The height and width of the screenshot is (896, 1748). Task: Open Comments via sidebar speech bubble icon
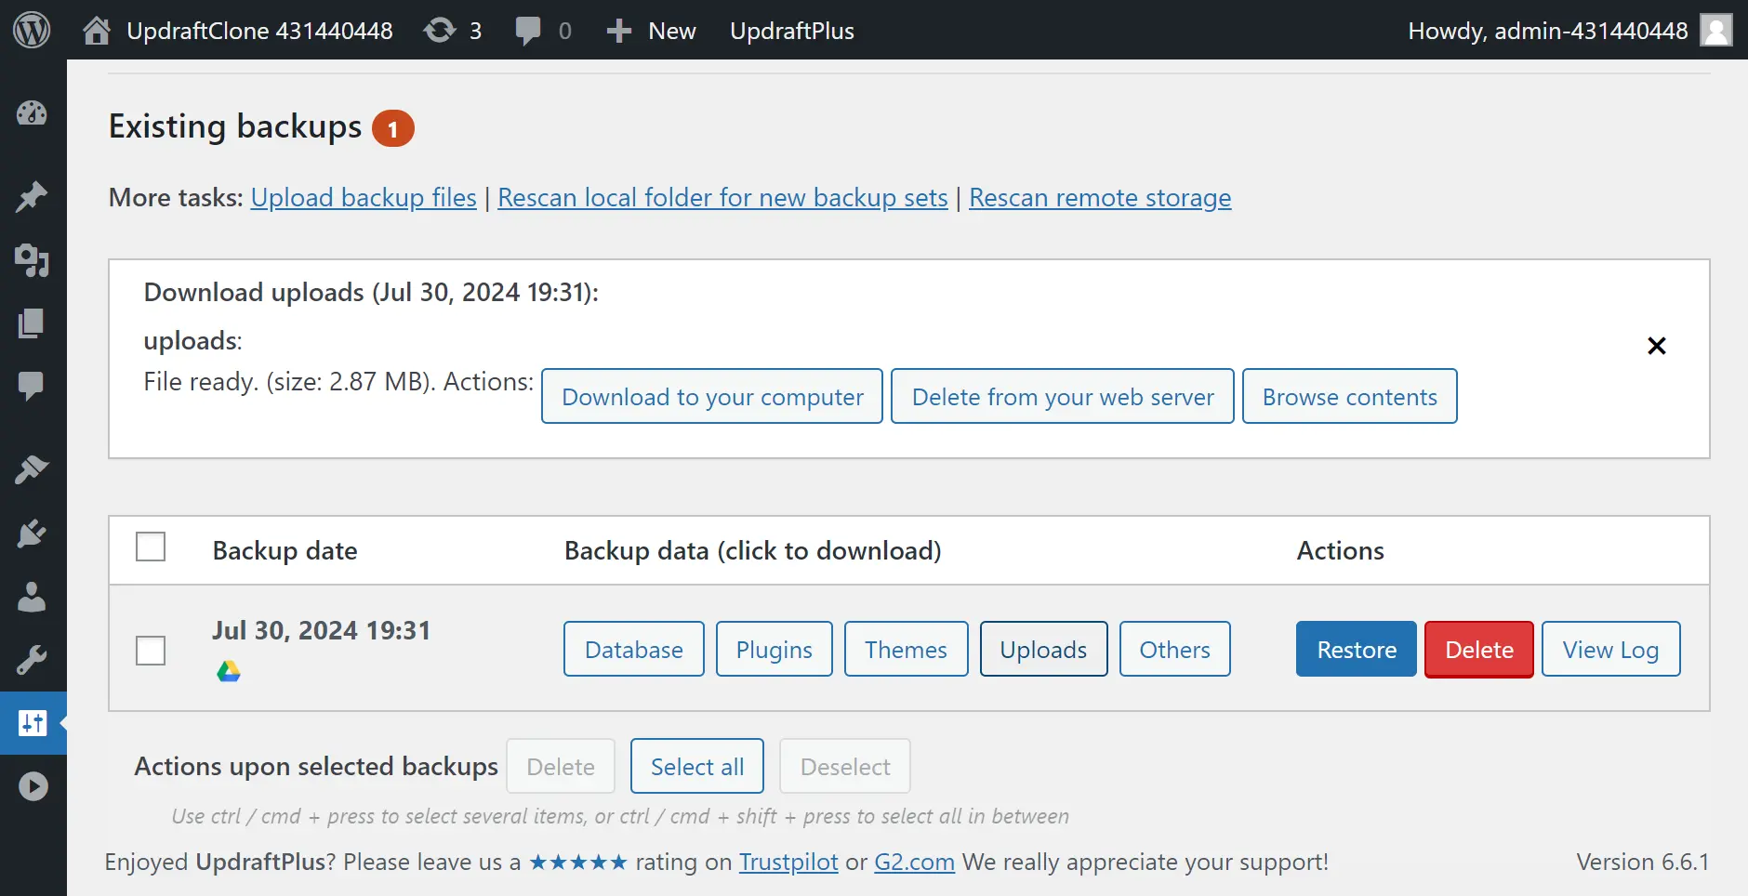pos(32,386)
